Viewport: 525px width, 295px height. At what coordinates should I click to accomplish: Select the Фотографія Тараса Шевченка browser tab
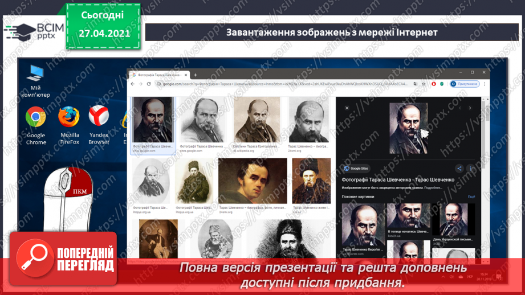pyautogui.click(x=160, y=75)
